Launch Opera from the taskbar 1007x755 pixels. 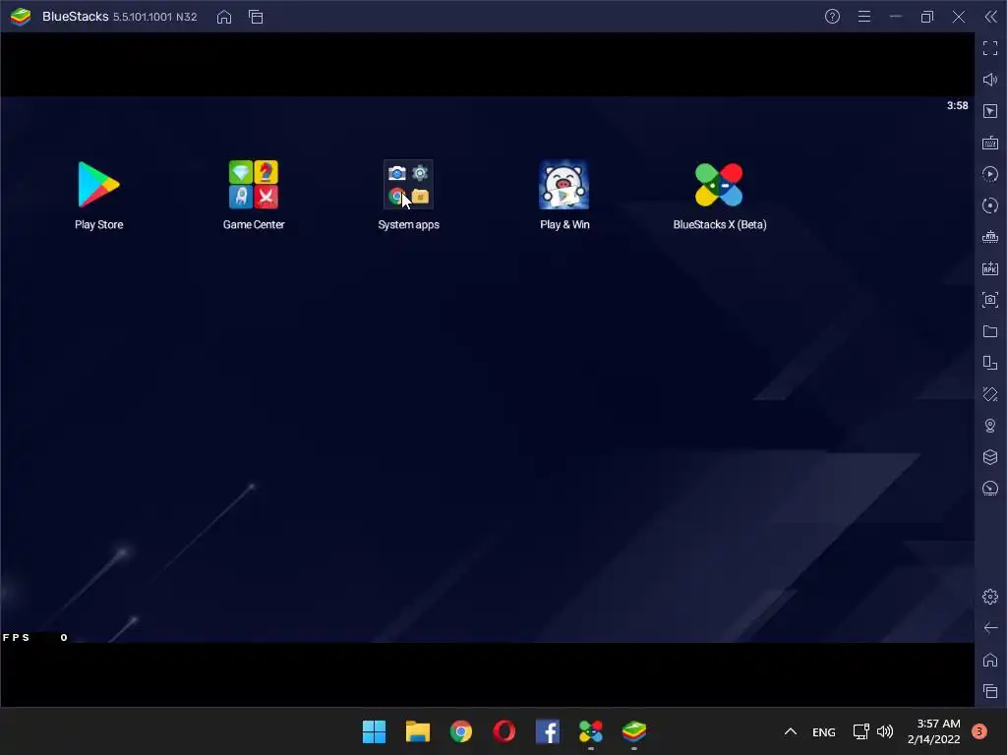click(x=504, y=731)
